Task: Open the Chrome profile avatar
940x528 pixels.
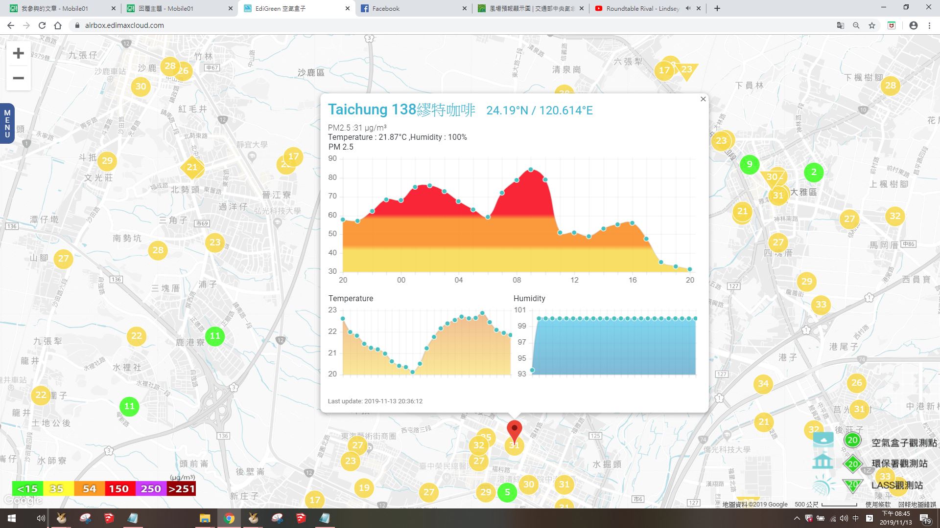Action: [x=914, y=25]
